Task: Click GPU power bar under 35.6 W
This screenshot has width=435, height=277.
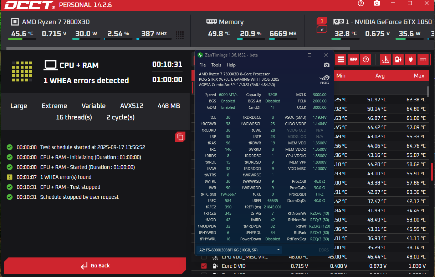Action: click(x=409, y=39)
